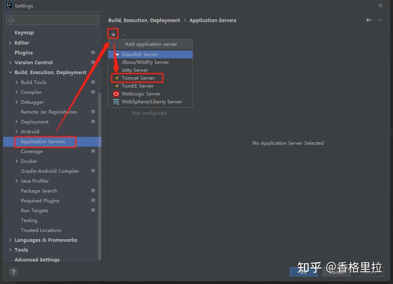The width and height of the screenshot is (393, 284).
Task: Click the project-level icon beside Plugins
Action: (x=93, y=52)
